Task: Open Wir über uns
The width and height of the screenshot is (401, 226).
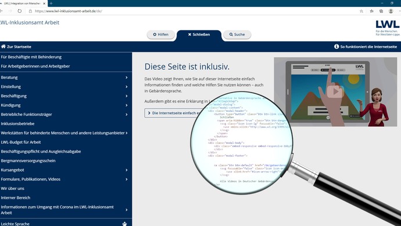Action: click(x=13, y=188)
